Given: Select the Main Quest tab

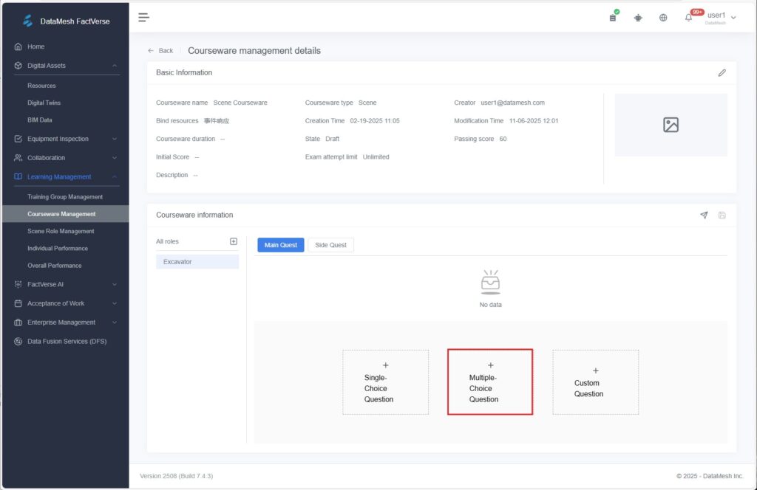Looking at the screenshot, I should (x=280, y=245).
